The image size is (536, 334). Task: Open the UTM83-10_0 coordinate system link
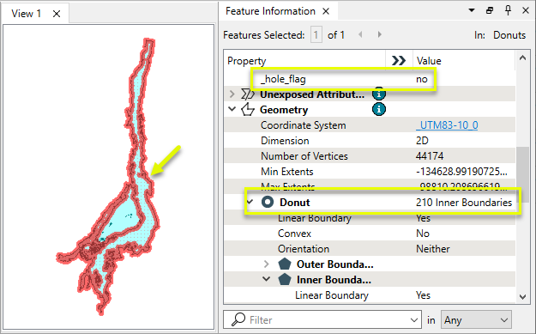click(447, 125)
